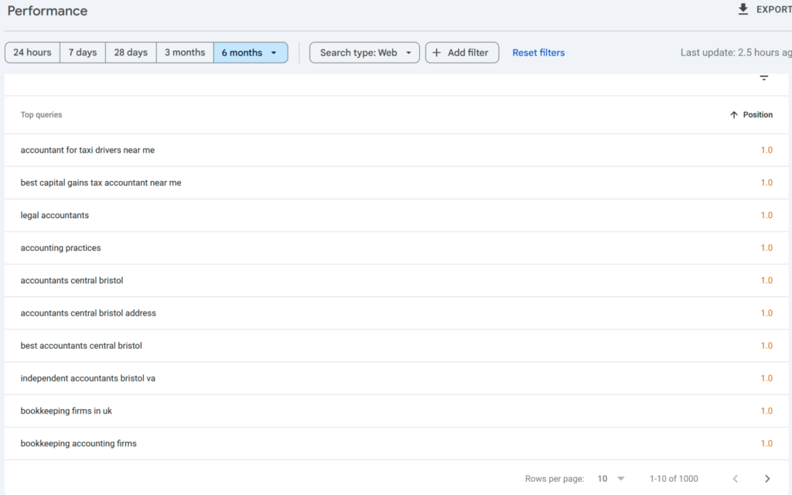
Task: Open the 'accounting practices' query row
Action: (60, 247)
